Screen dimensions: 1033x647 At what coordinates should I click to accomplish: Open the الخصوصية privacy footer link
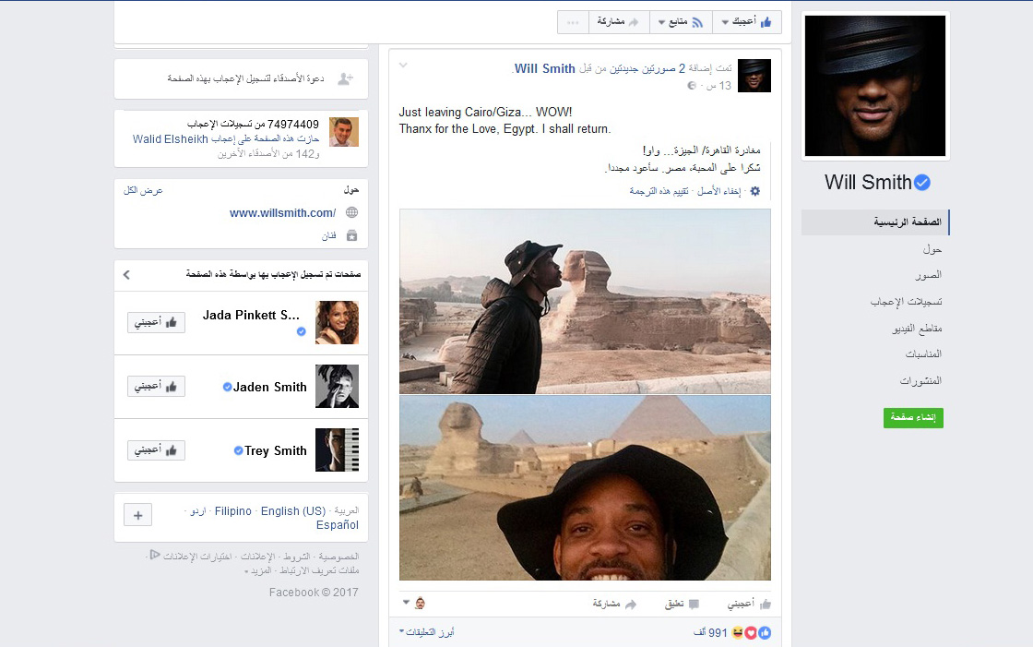[x=338, y=557]
